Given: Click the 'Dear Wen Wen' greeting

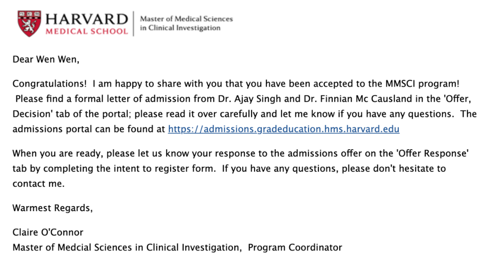Looking at the screenshot, I should click(42, 59).
